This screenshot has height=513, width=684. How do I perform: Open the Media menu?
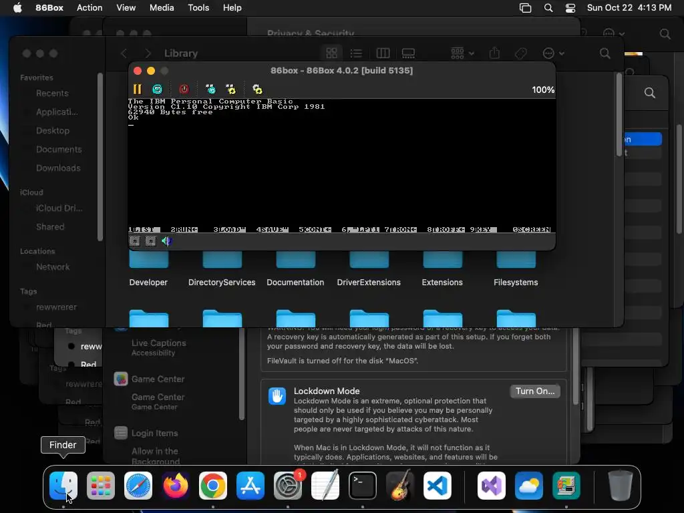(x=162, y=8)
